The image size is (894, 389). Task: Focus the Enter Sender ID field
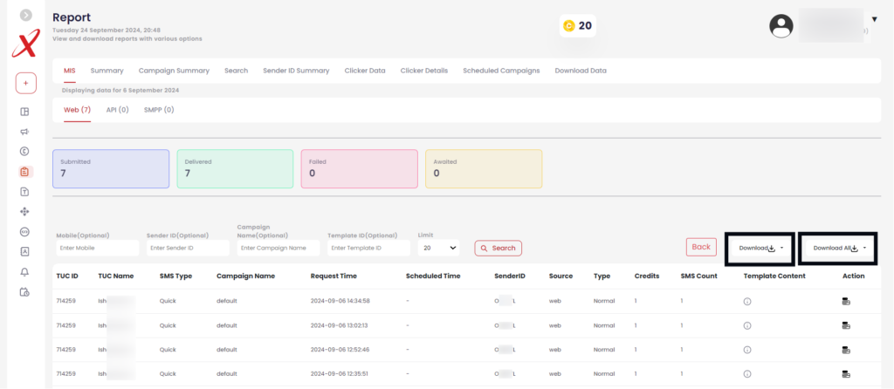pyautogui.click(x=189, y=248)
